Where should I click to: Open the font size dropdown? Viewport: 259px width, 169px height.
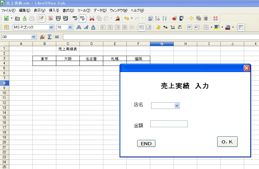click(70, 27)
